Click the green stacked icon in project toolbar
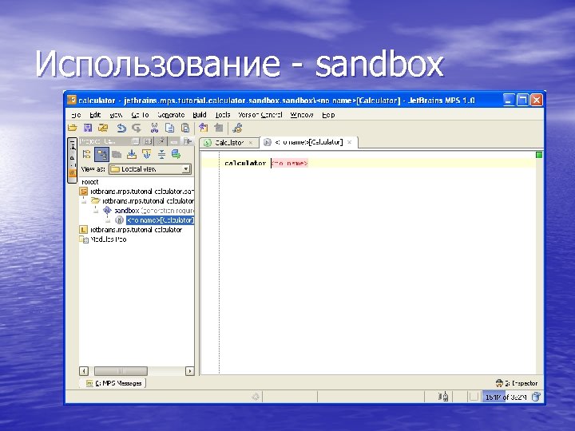 tap(176, 154)
